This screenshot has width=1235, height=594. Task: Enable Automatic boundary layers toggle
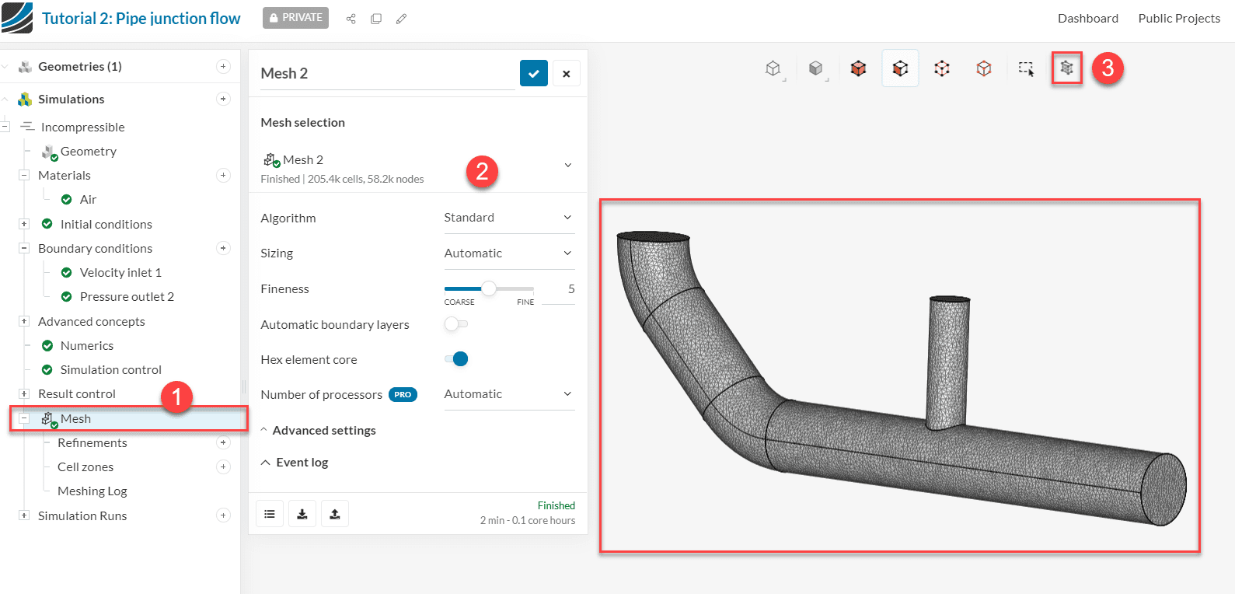click(456, 324)
